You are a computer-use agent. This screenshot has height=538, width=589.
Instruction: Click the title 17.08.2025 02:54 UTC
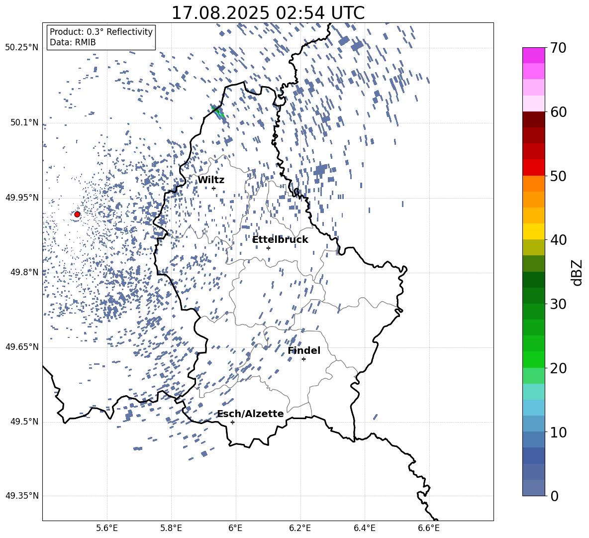[268, 13]
